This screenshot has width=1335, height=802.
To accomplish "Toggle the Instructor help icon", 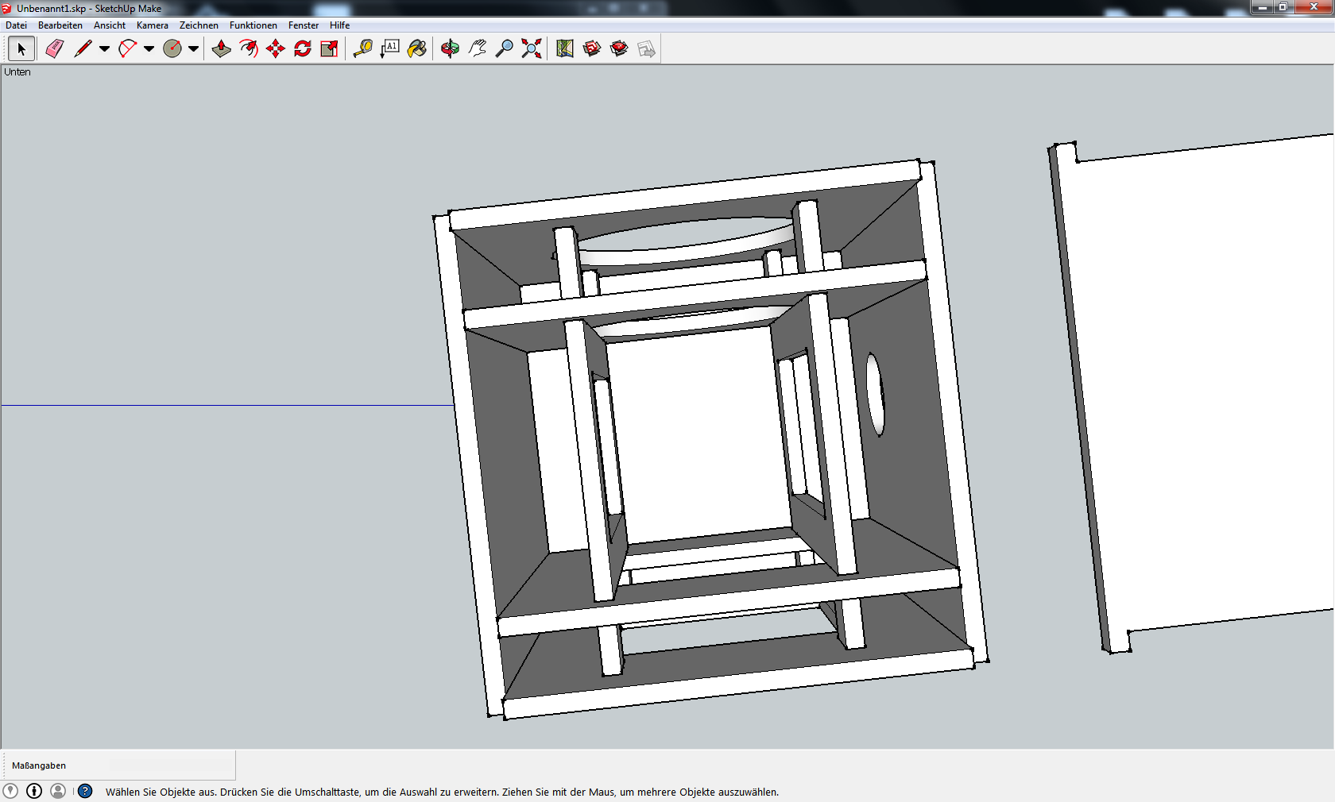I will [85, 791].
